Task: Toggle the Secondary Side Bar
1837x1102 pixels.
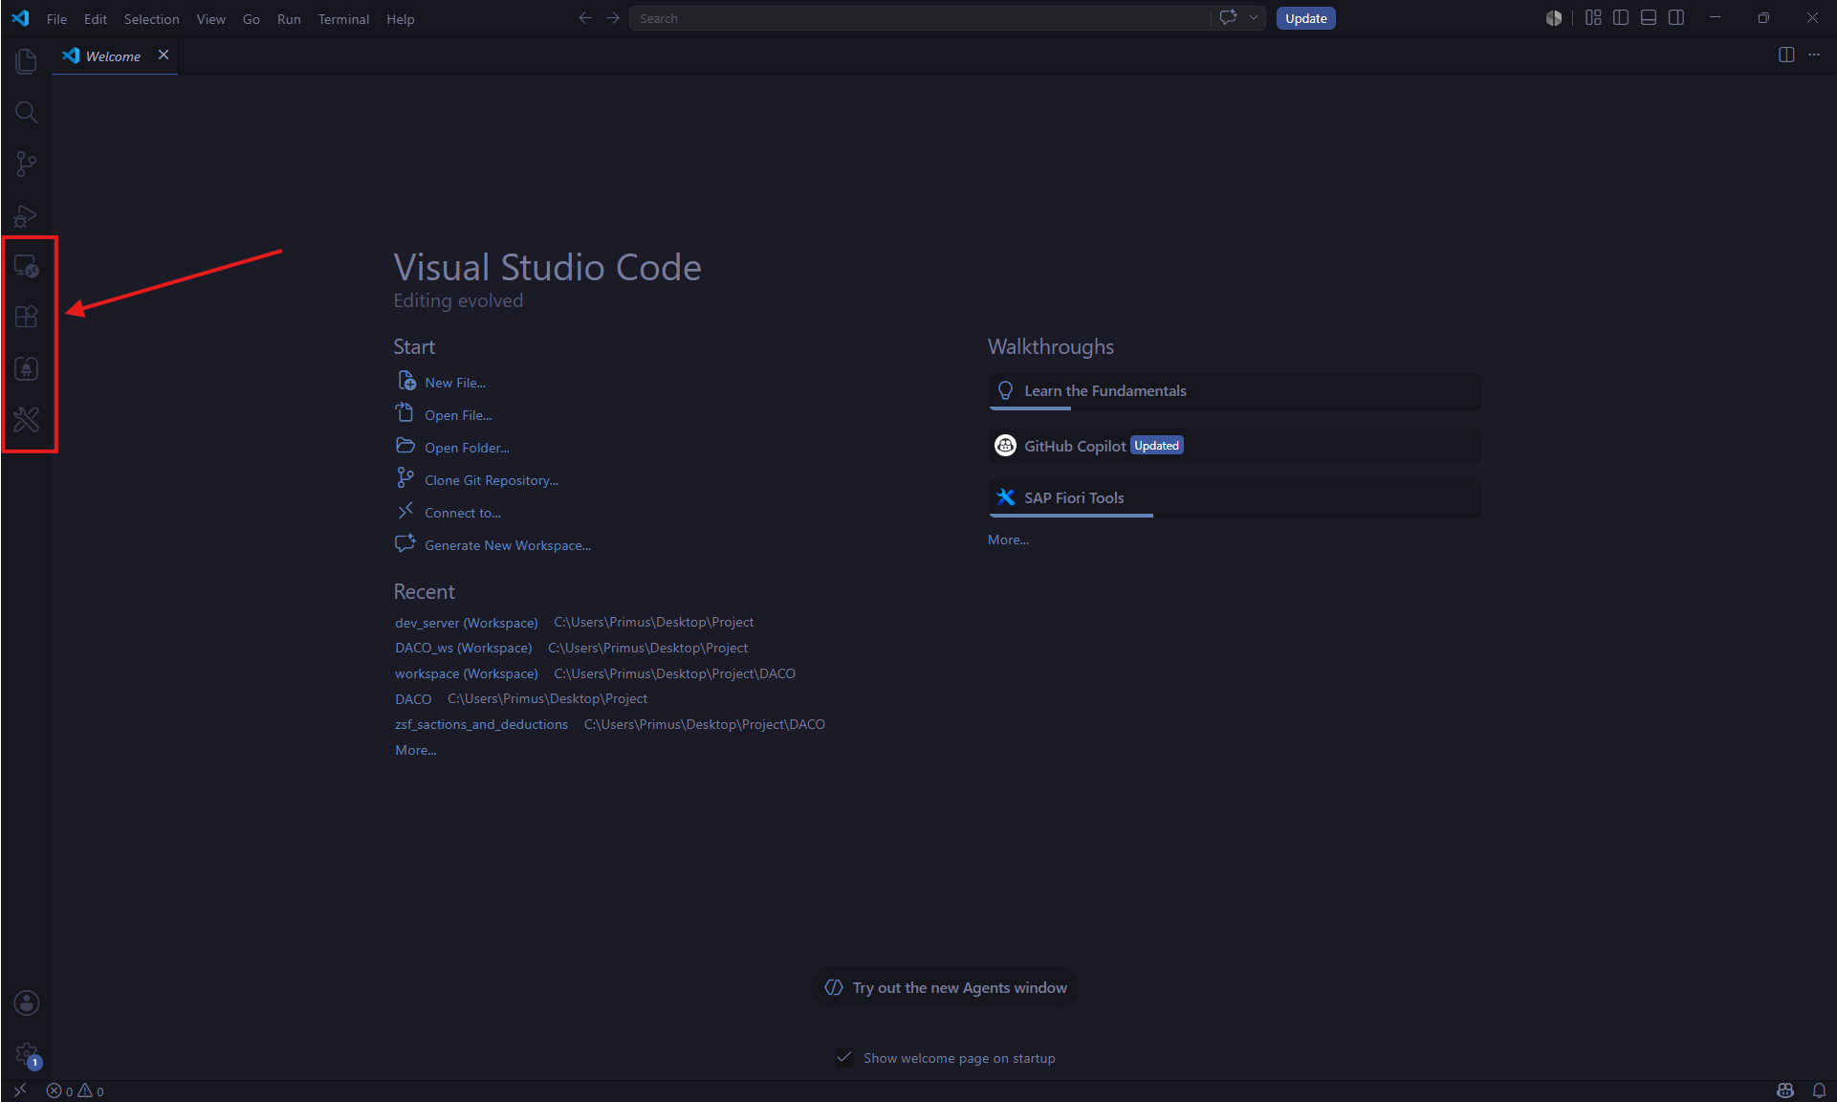Action: coord(1675,17)
